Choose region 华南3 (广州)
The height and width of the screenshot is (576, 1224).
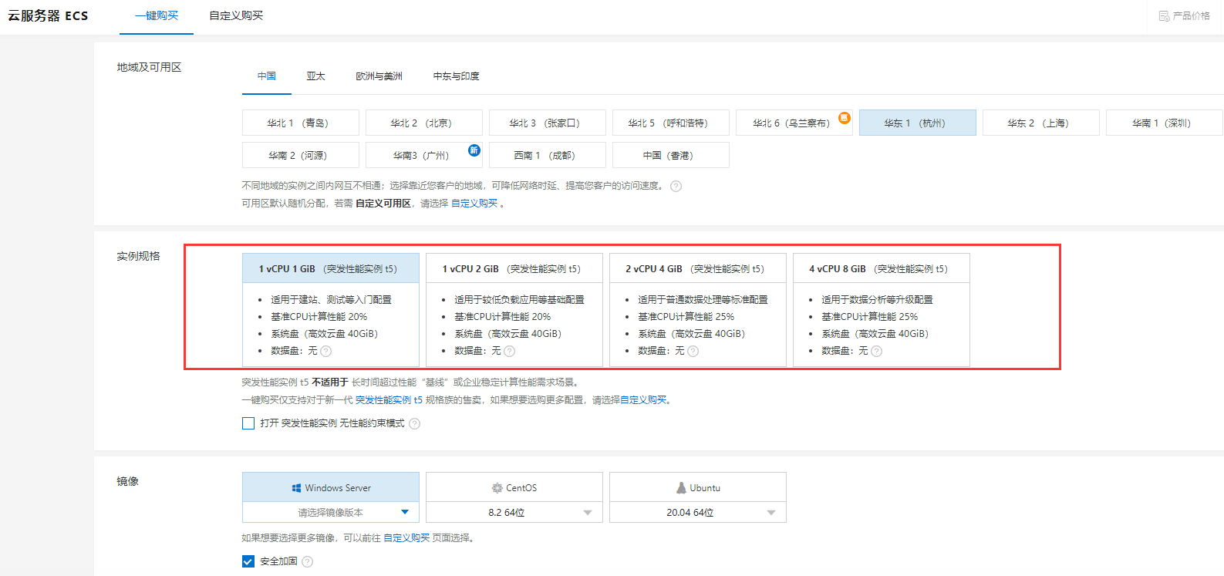[424, 155]
